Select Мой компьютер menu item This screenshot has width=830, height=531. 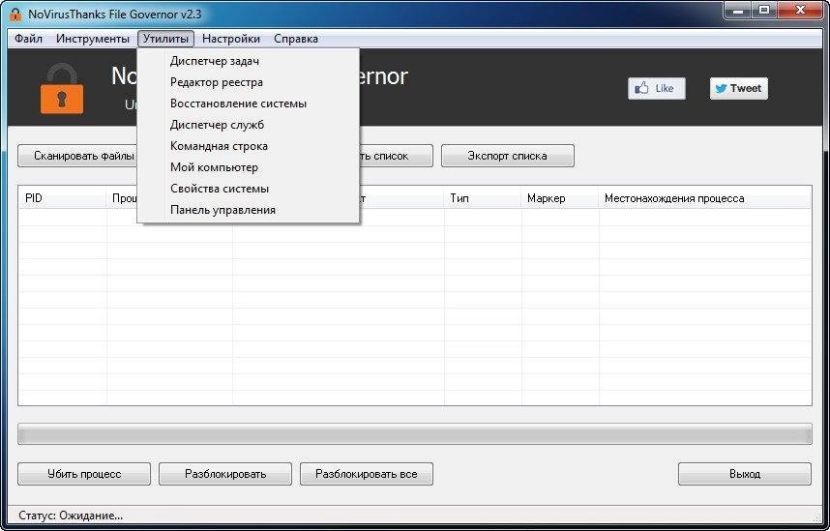tap(248, 167)
